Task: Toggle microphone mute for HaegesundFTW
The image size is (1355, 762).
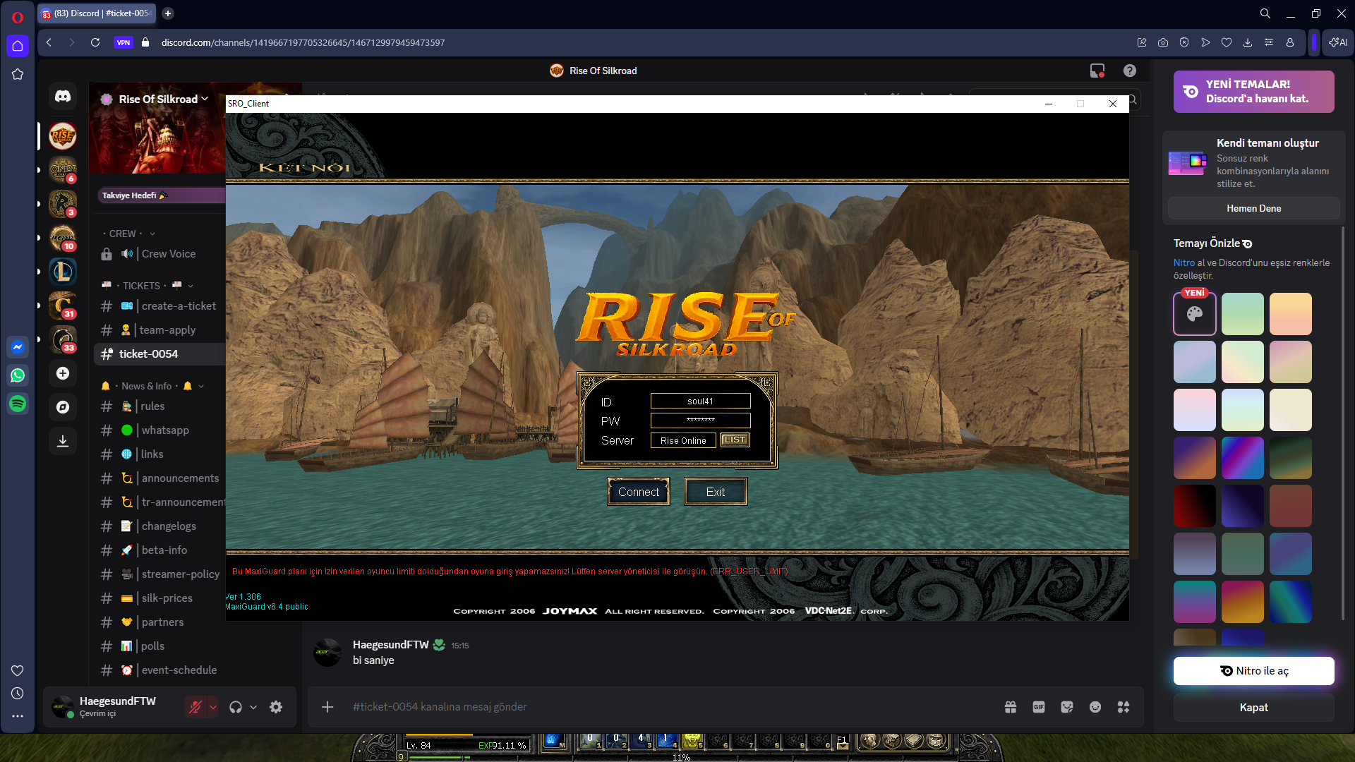Action: (195, 707)
